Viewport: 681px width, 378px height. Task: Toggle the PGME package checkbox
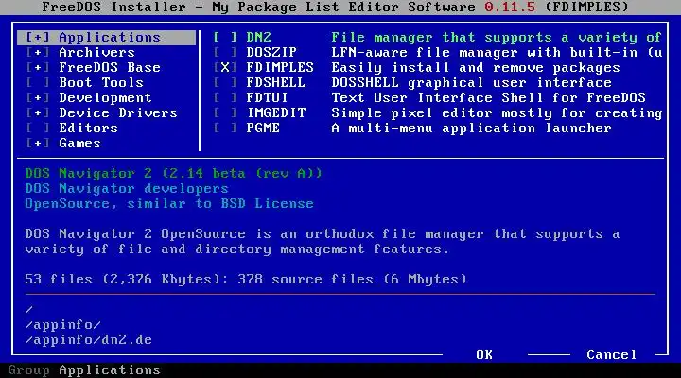pos(225,129)
